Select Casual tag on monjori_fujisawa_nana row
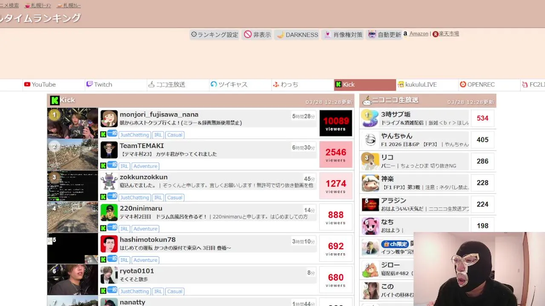 (175, 135)
